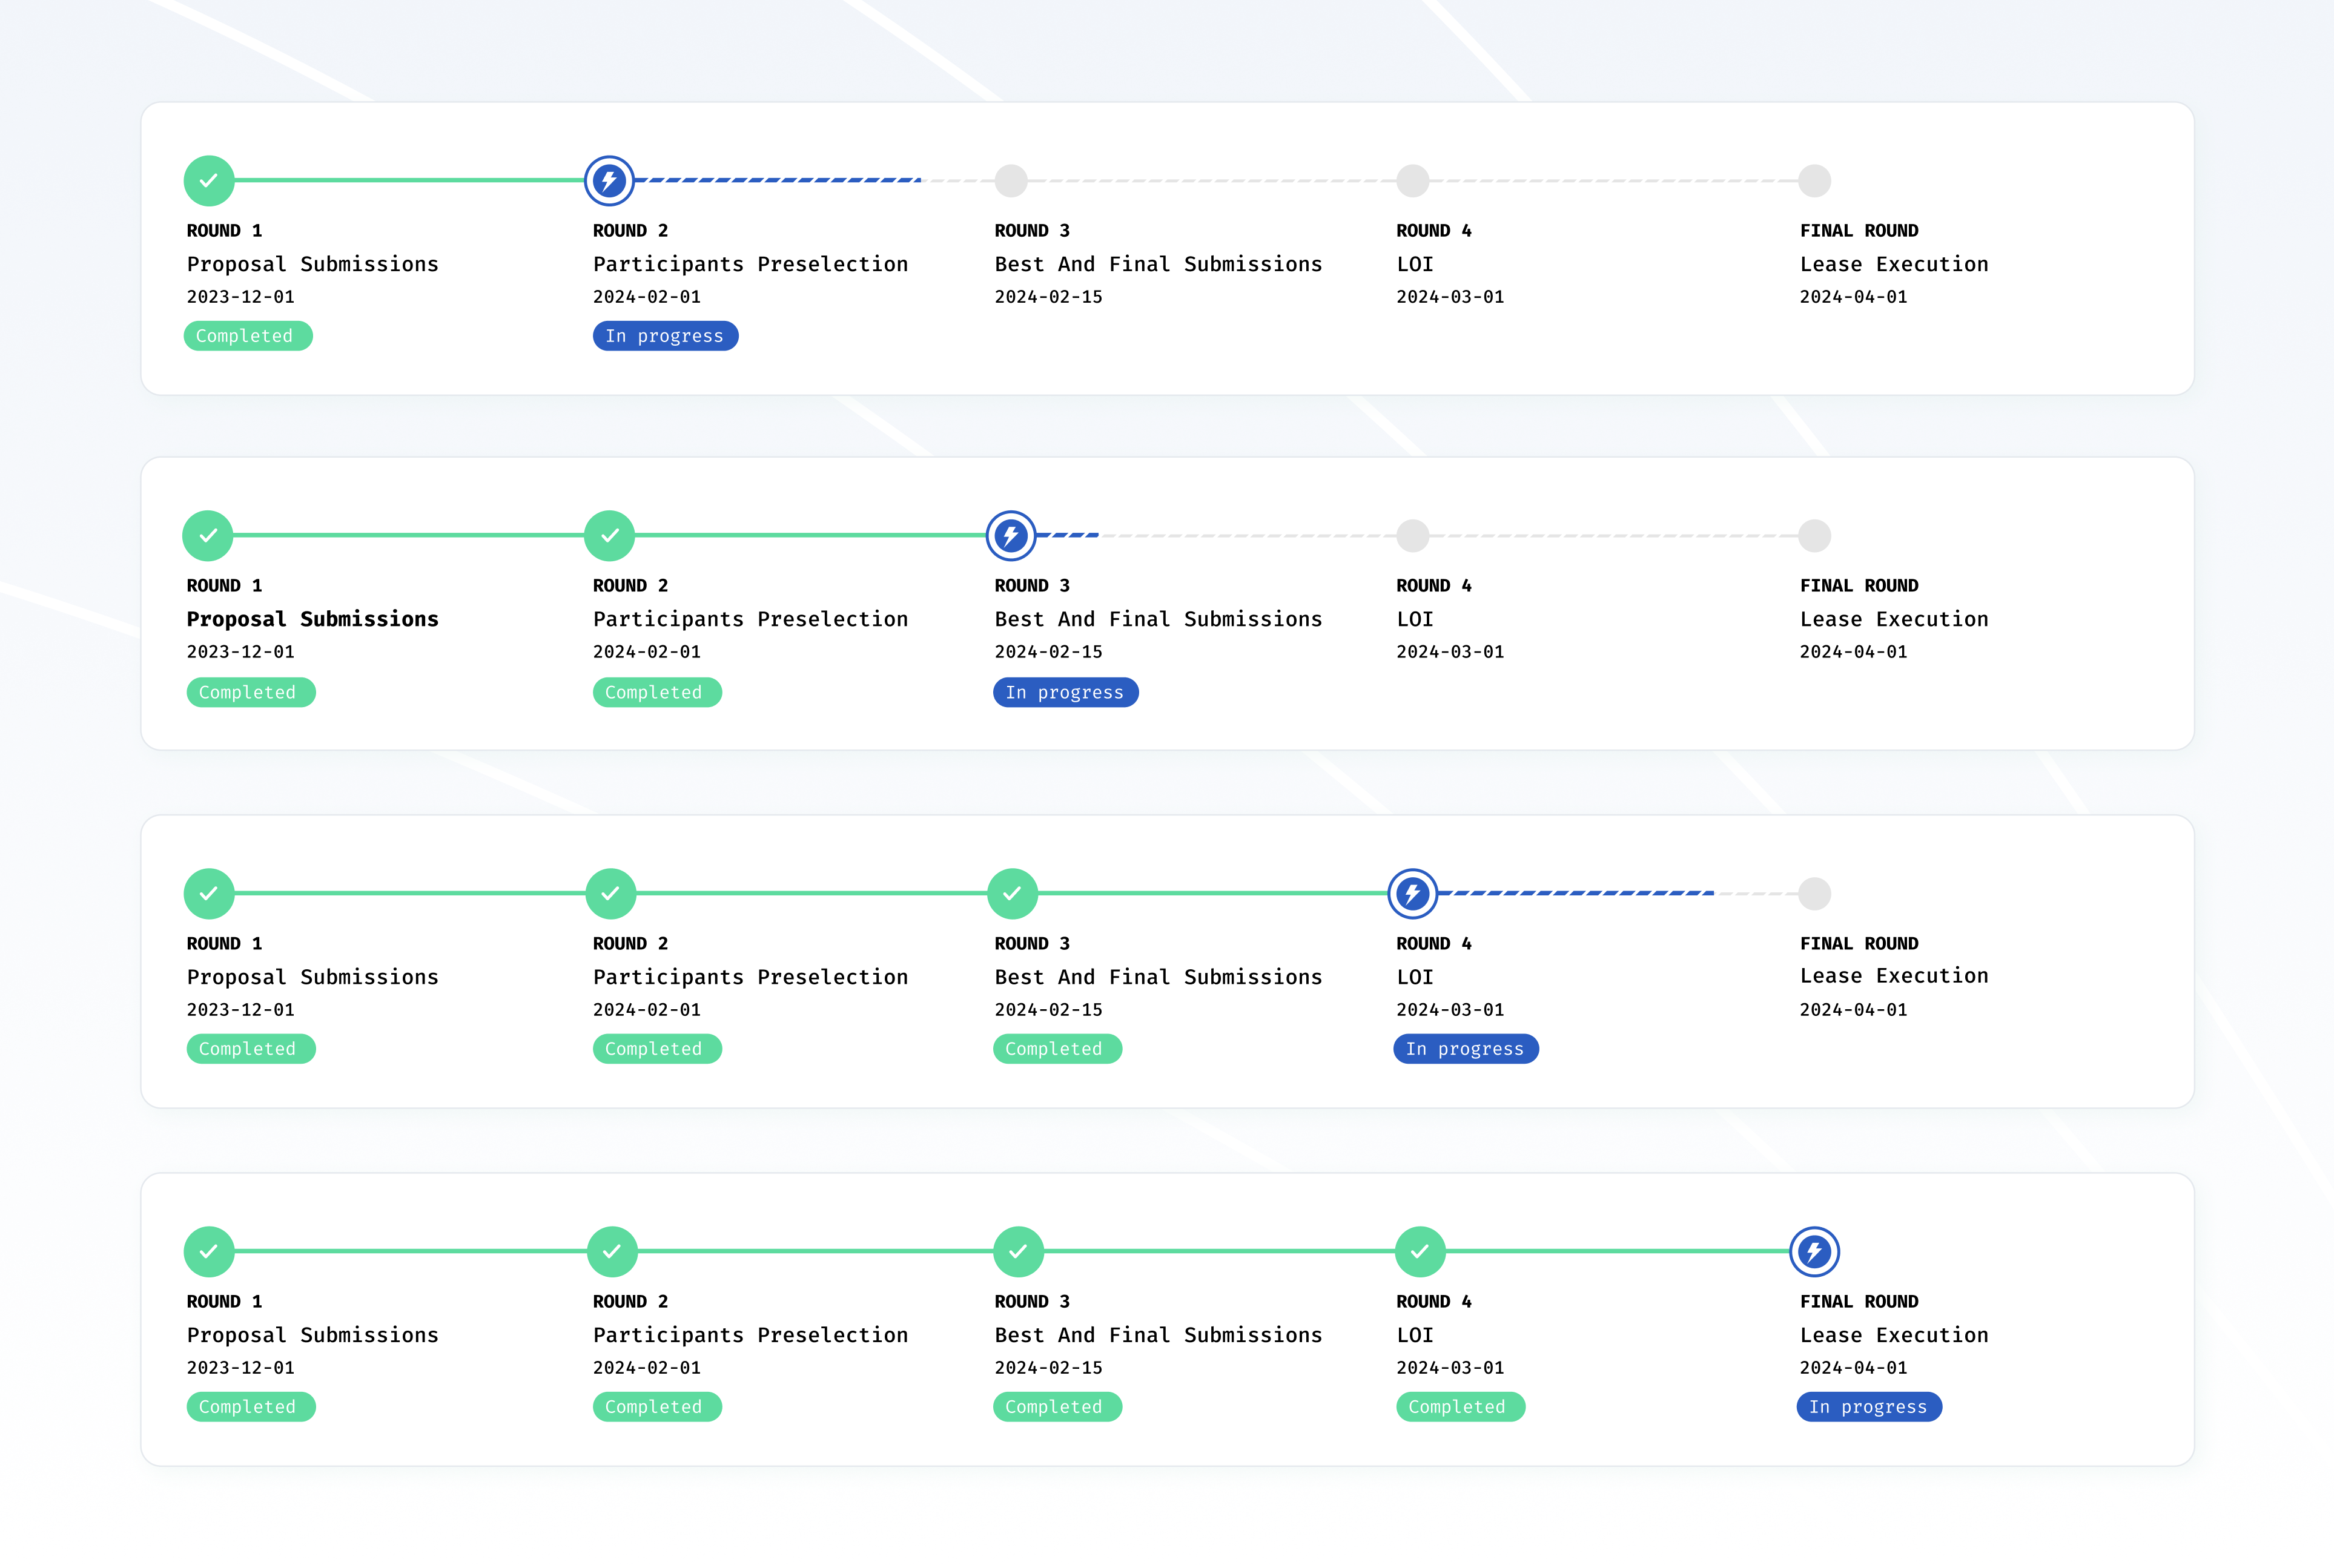Click the lightning icon on Round 4 LOI
Screen dimensions: 2334x1568
(x=1413, y=893)
